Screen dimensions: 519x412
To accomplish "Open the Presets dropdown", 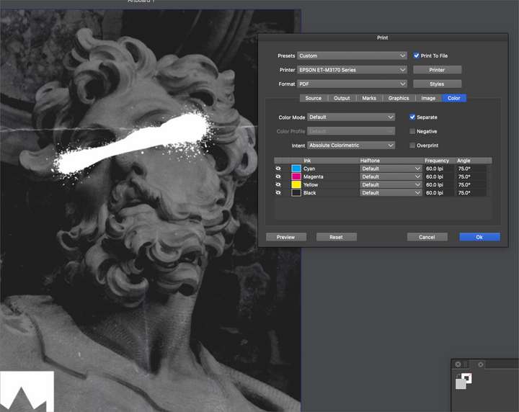I will pos(352,55).
